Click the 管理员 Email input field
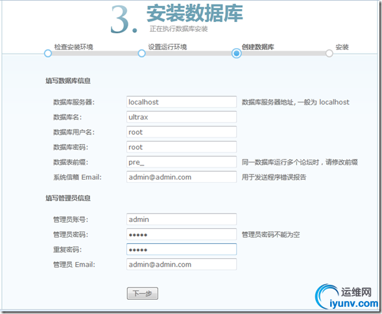 tap(182, 265)
